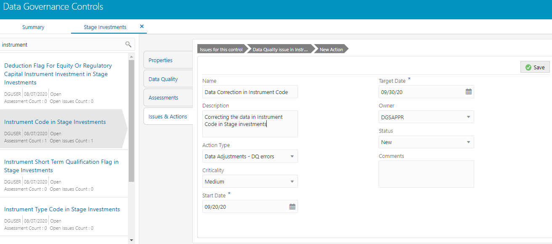Open Instrument Code in Stage Investments control
This screenshot has height=244, width=552.
(x=55, y=122)
